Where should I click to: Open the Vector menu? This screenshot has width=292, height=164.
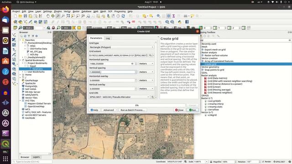click(x=67, y=11)
